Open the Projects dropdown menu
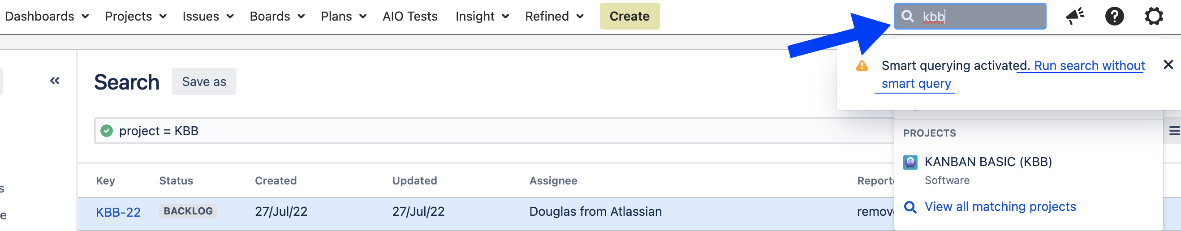1181x231 pixels. tap(135, 17)
